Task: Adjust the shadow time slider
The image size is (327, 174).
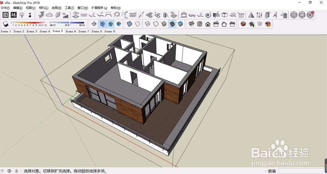Action: click(67, 24)
